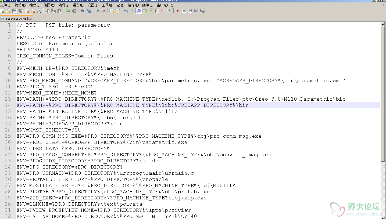Redo edit with toolbar arrow
This screenshot has height=219, width=386.
pyautogui.click(x=74, y=11)
